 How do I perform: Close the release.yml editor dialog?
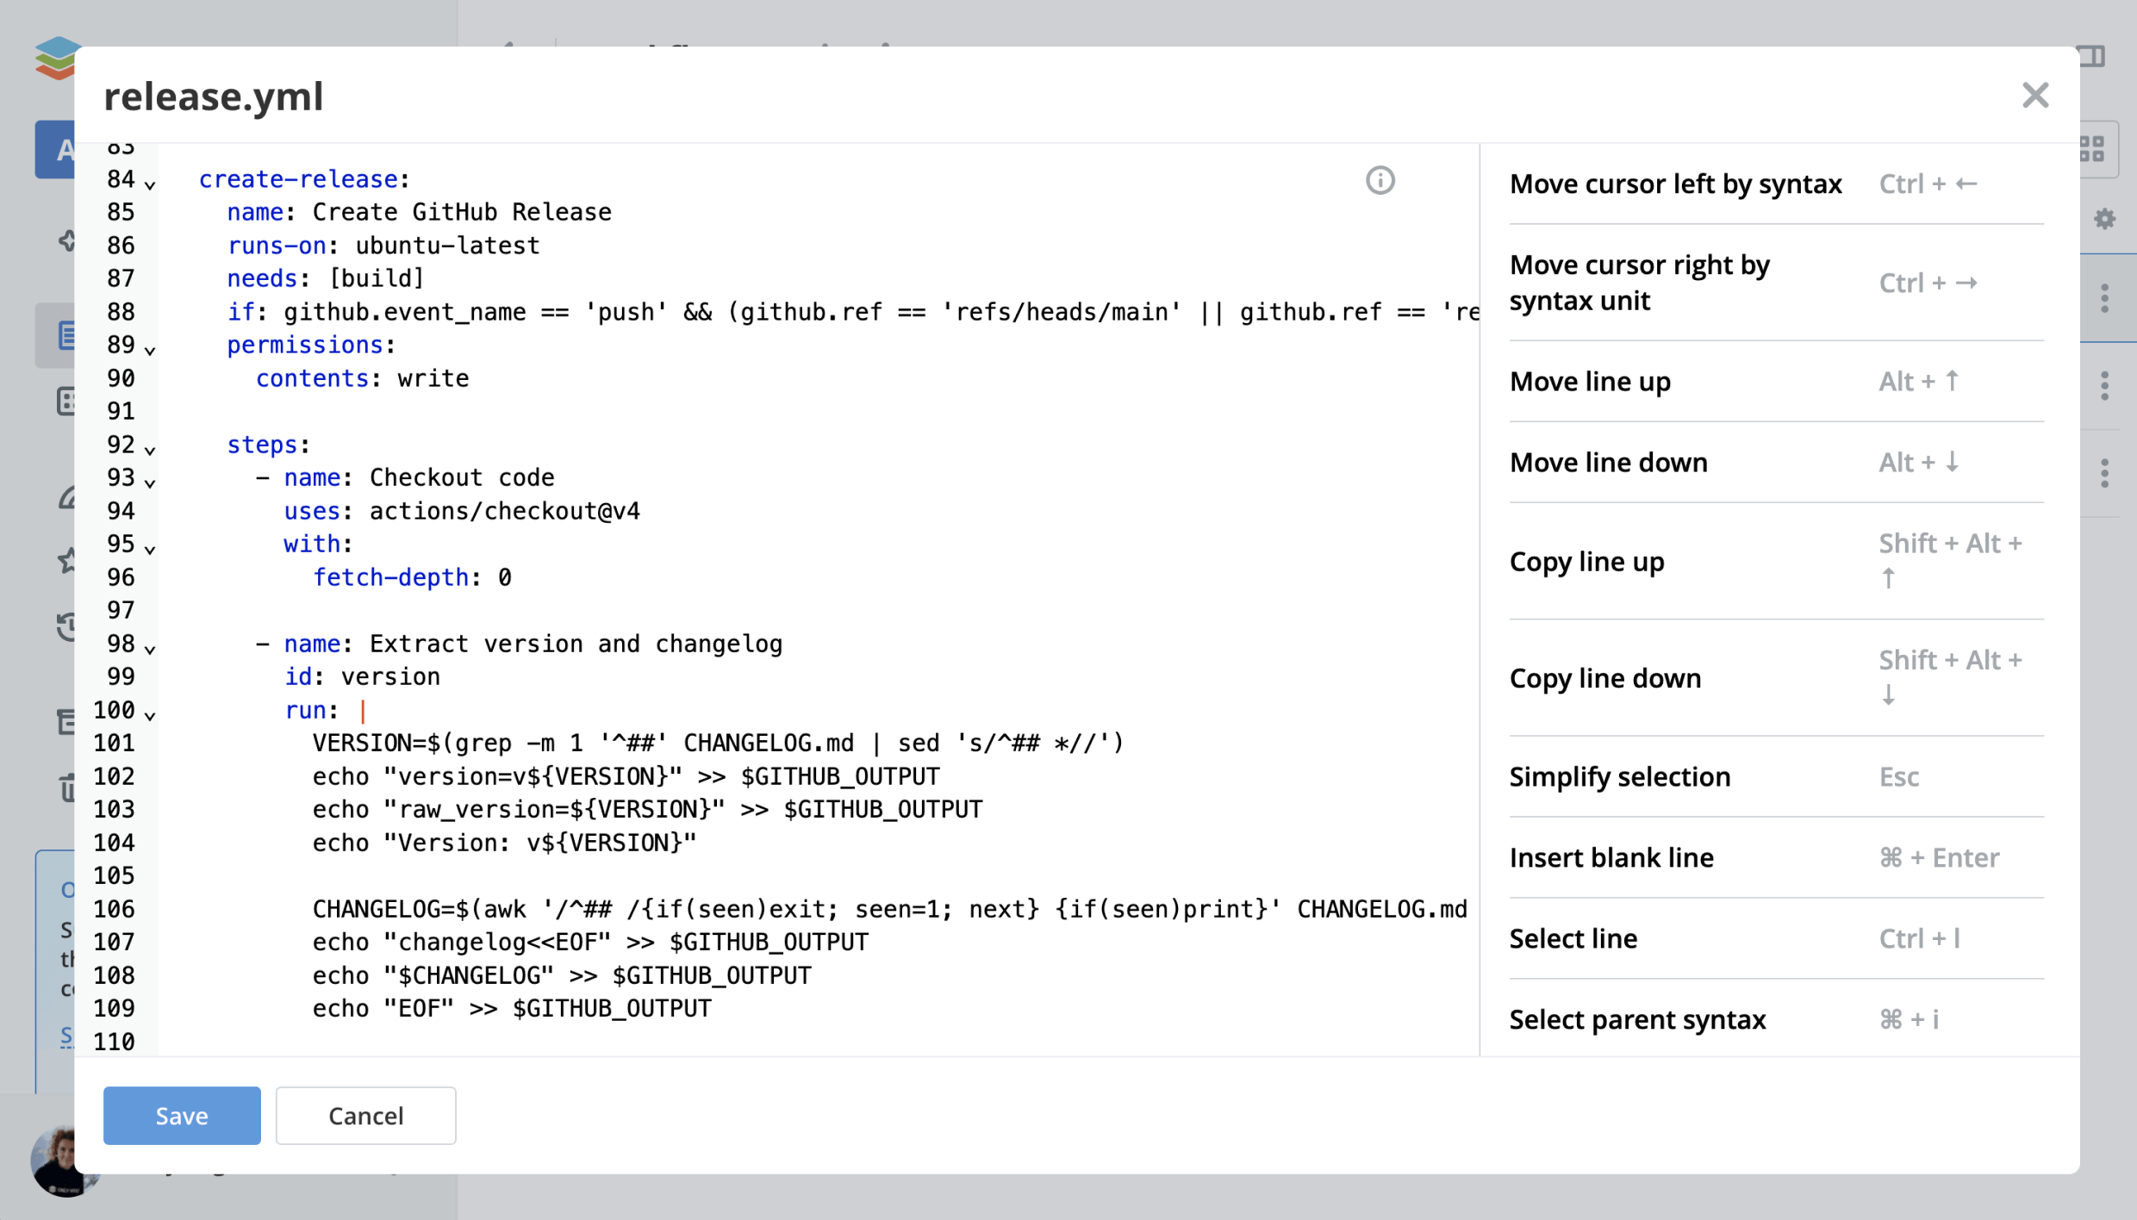[2034, 95]
